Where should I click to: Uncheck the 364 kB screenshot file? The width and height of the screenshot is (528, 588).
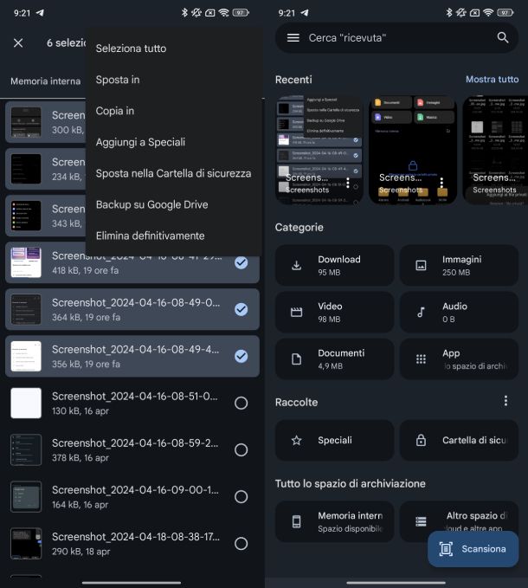(241, 309)
